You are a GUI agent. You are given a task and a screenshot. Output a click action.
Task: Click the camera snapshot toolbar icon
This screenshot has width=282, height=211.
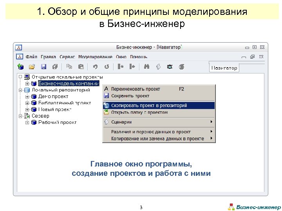[170, 67]
